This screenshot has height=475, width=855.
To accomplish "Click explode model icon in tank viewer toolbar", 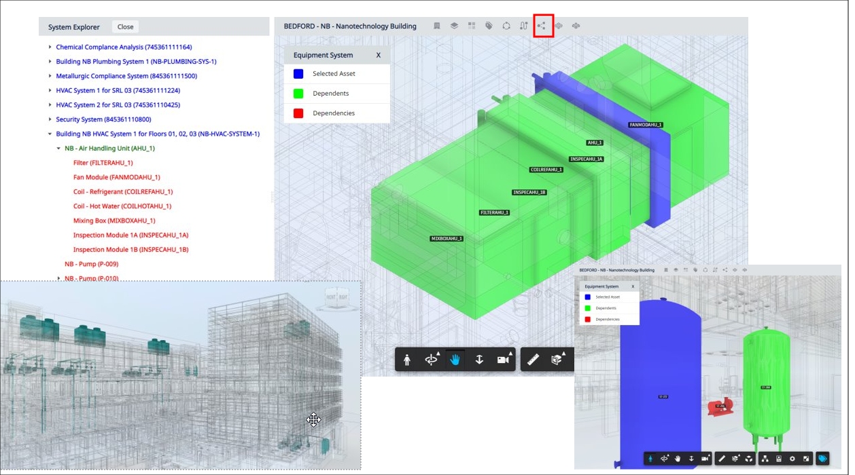I will 749,459.
